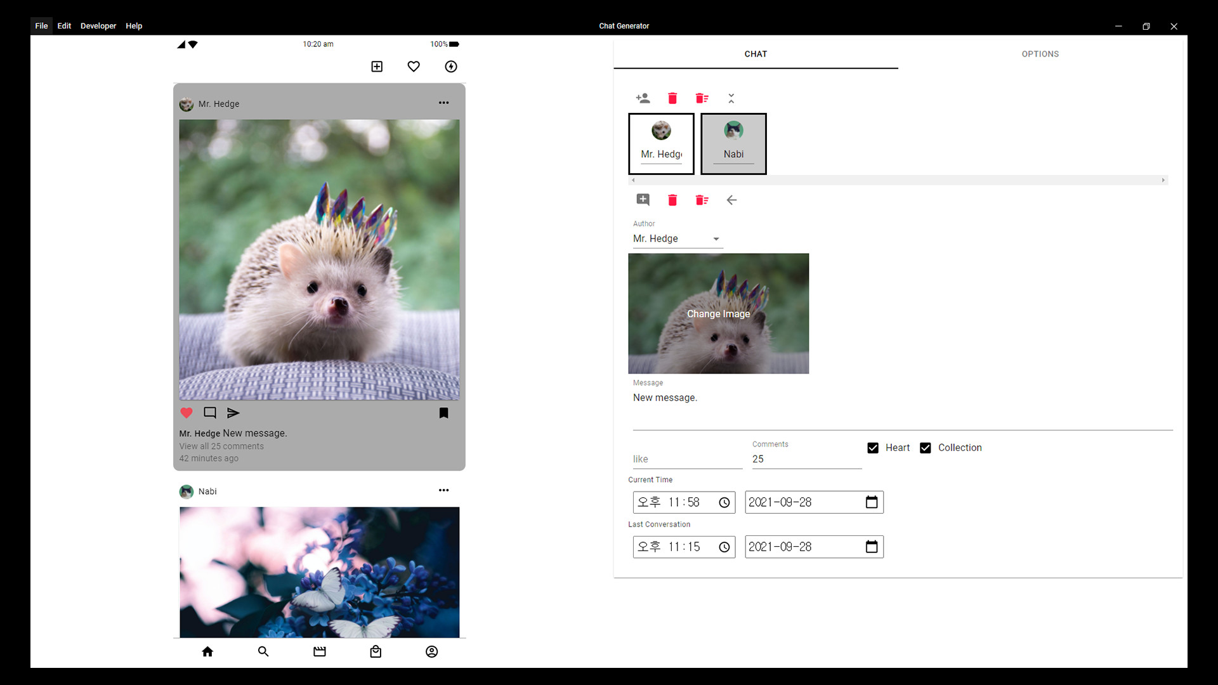The width and height of the screenshot is (1218, 685).
Task: Click left arrow of the profile scrollbar
Action: tap(632, 180)
